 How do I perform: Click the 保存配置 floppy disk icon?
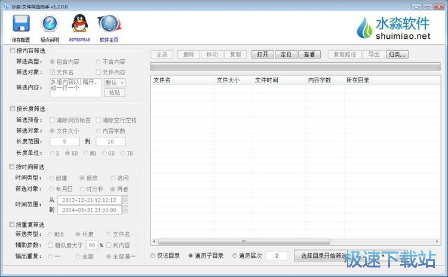tap(21, 23)
